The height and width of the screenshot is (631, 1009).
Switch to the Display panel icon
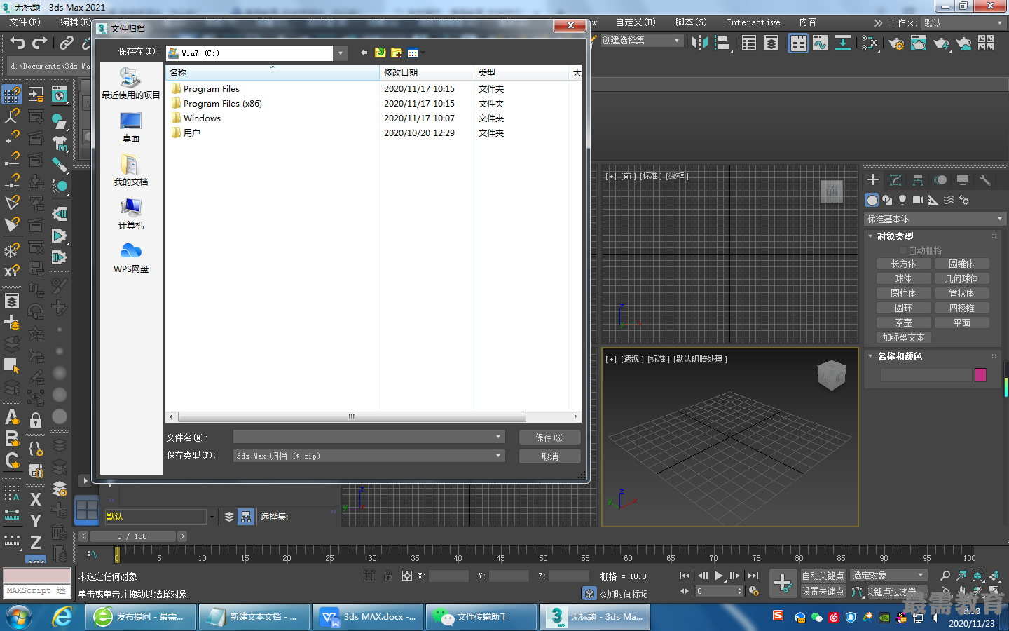pyautogui.click(x=963, y=180)
